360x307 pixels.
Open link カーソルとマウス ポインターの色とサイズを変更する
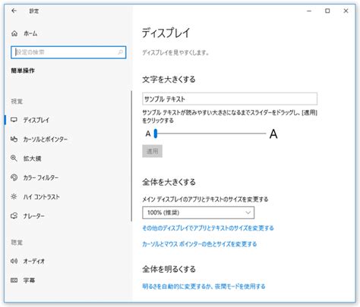tap(200, 244)
